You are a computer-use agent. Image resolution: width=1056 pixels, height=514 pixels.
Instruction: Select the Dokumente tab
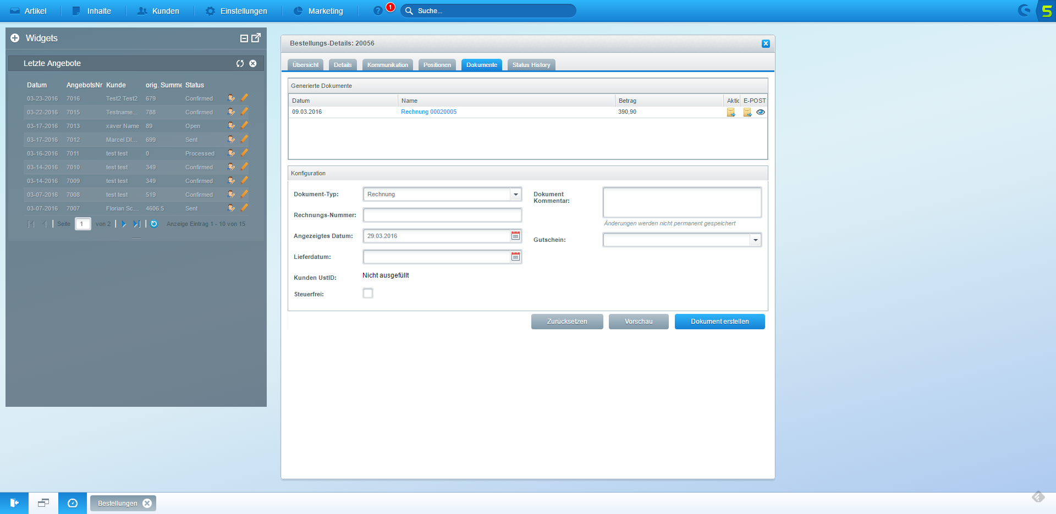point(482,65)
